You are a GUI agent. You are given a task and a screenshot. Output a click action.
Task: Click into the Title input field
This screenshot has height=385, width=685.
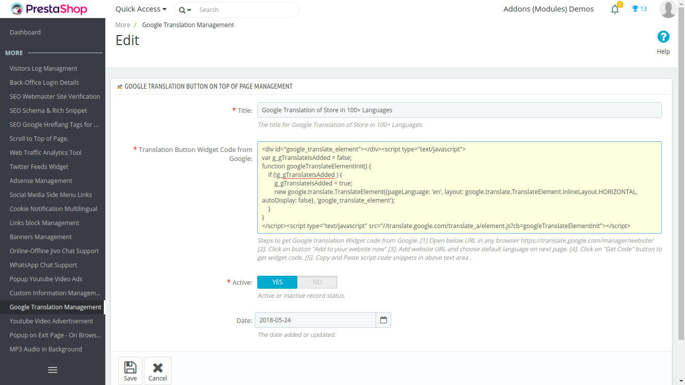(459, 110)
